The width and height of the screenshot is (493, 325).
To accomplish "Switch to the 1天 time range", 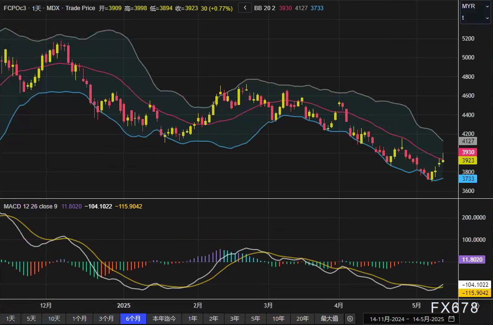I will [x=10, y=319].
